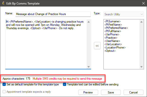Select <Optout> in the field list
147x97 pixels.
pos(110,51)
